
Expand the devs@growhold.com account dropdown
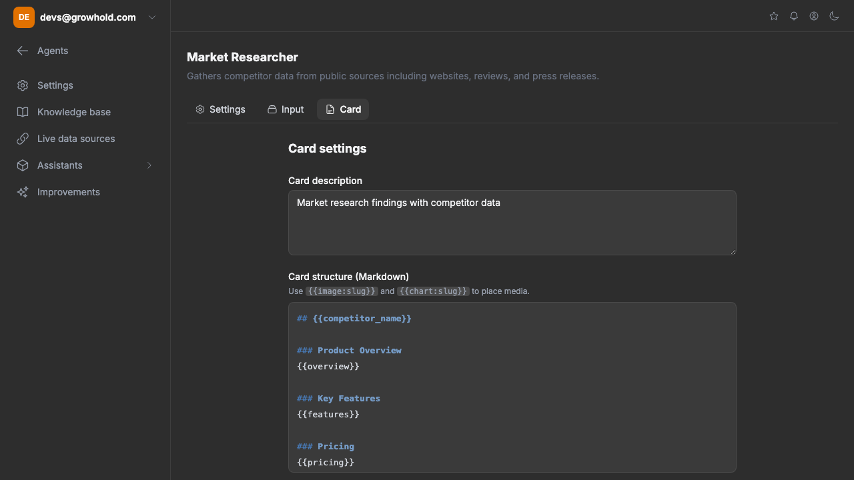pos(152,17)
